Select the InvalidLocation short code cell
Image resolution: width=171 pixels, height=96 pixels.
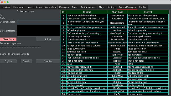(x=117, y=46)
